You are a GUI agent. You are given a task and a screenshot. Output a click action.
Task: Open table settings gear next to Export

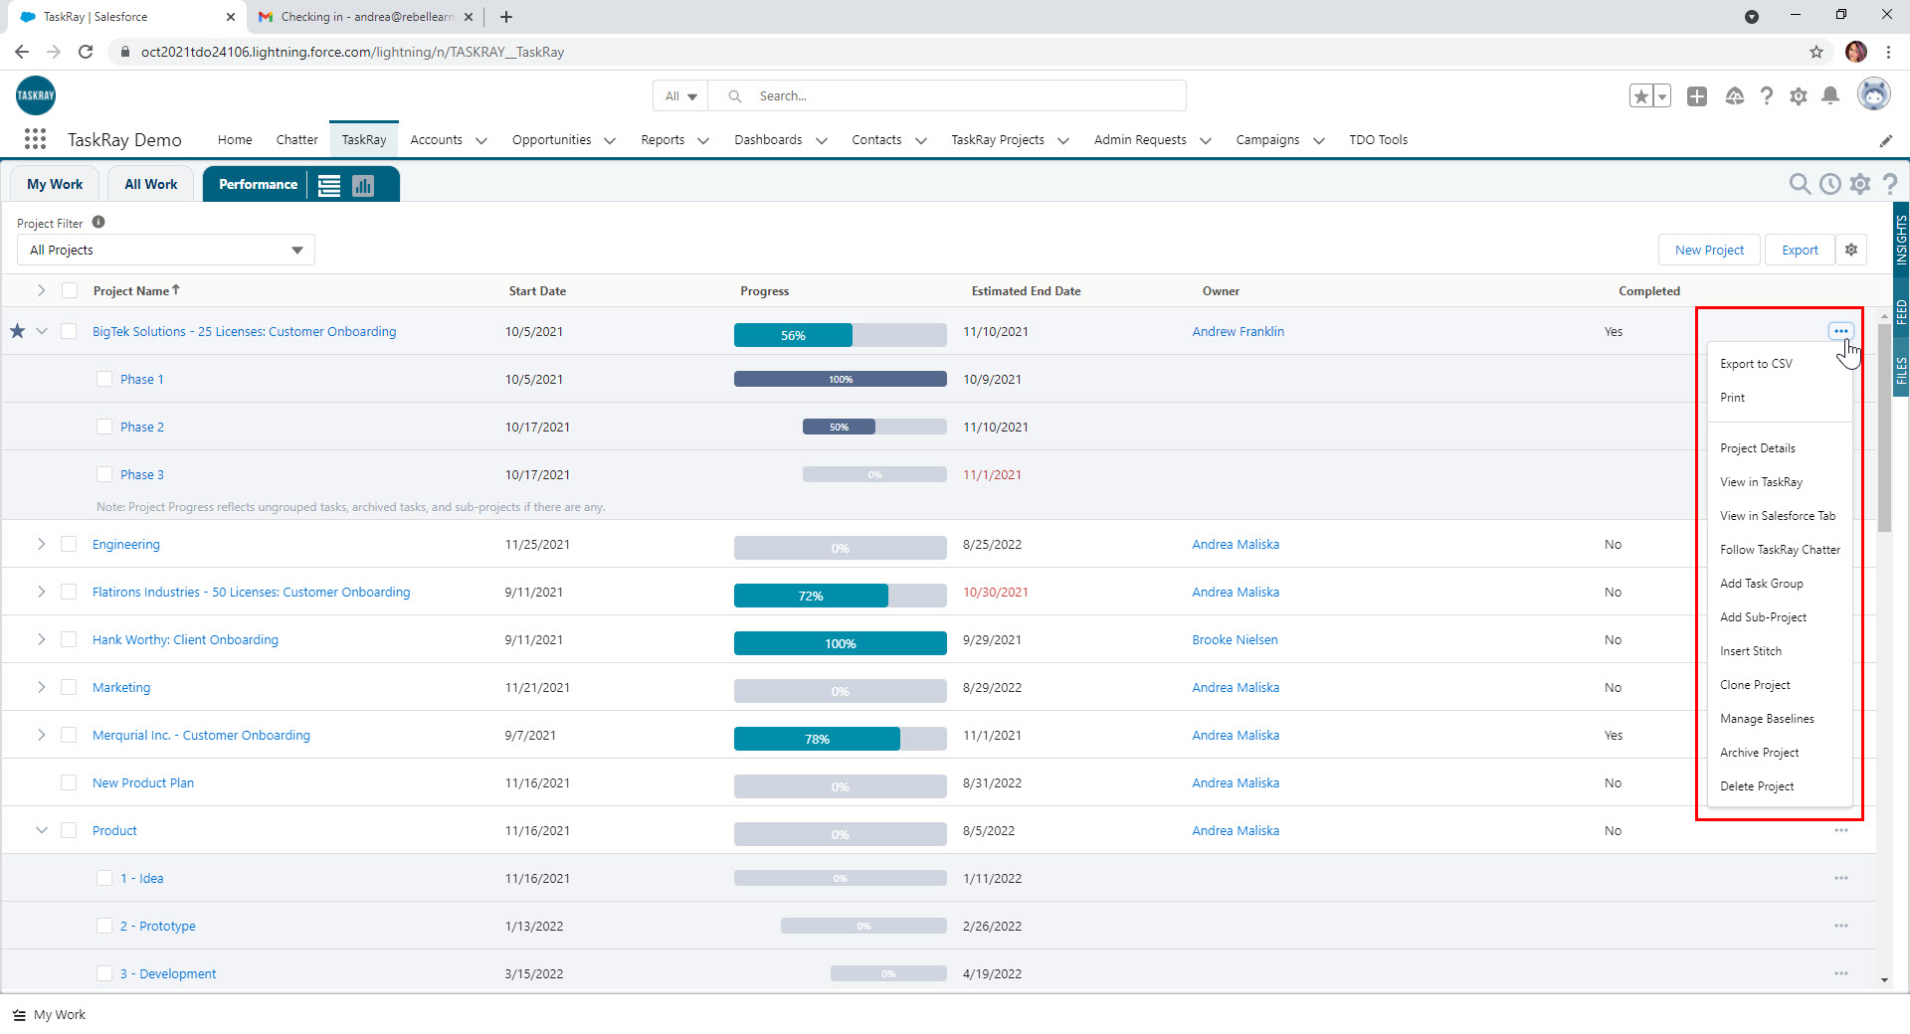pyautogui.click(x=1851, y=250)
